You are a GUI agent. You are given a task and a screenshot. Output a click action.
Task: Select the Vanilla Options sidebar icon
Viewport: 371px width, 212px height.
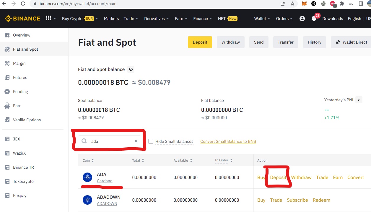pos(7,120)
